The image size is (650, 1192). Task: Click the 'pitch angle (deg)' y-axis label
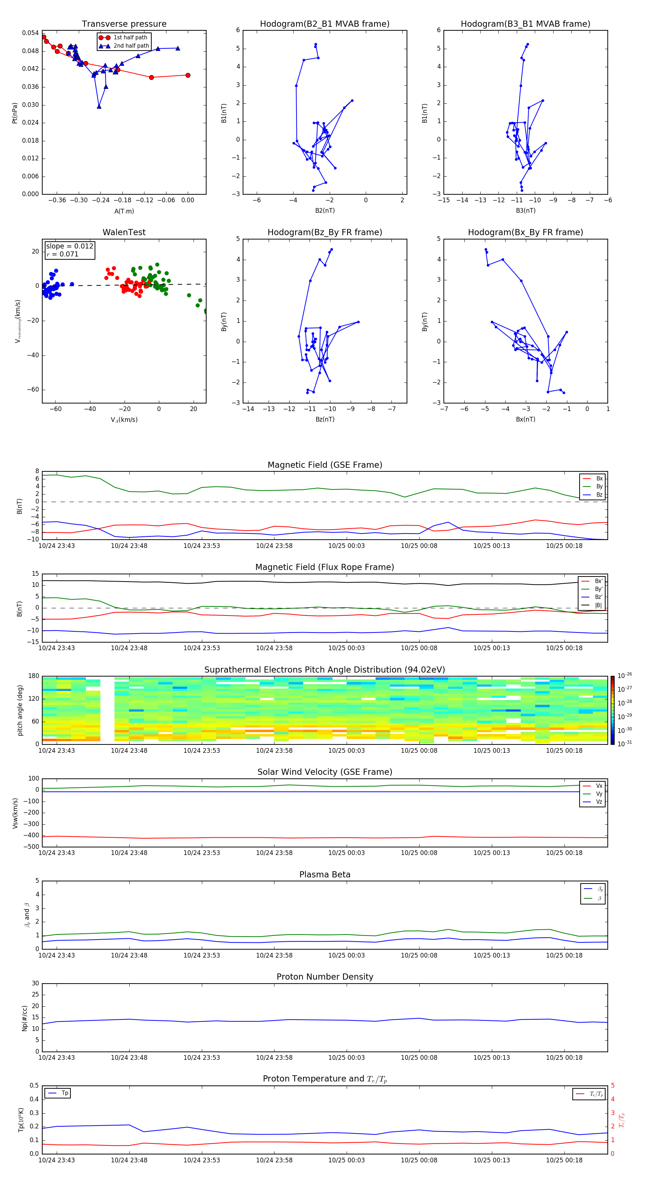(x=20, y=710)
